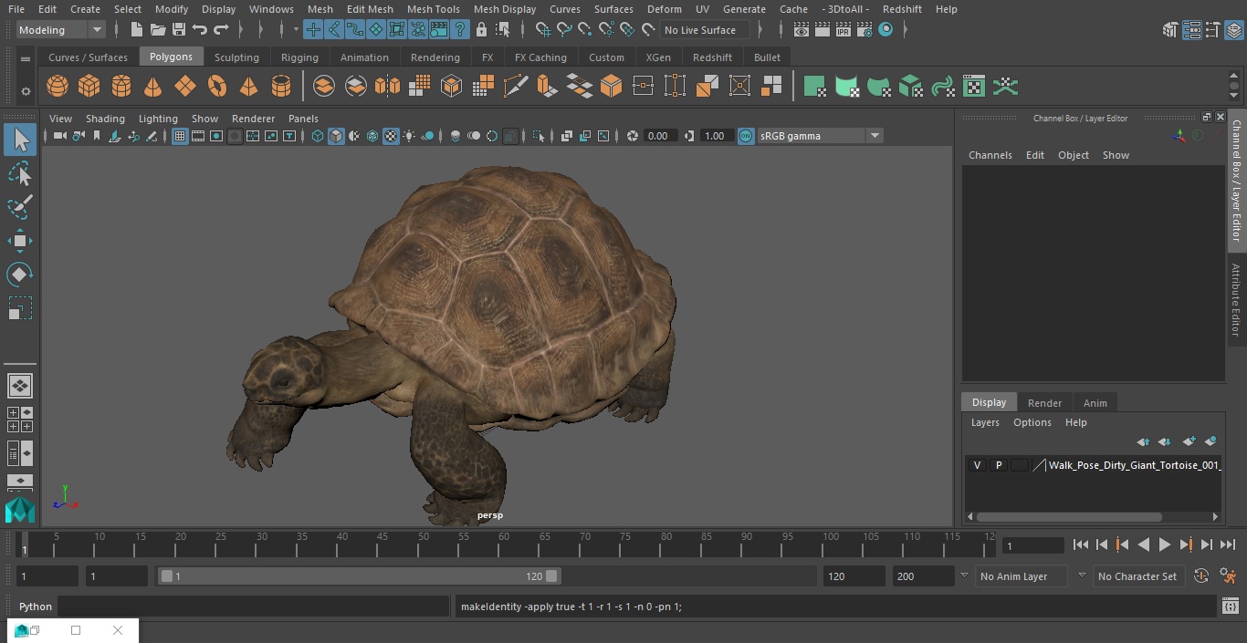Viewport: 1247px width, 643px height.
Task: Open the shelf tab menu button
Action: (x=26, y=57)
